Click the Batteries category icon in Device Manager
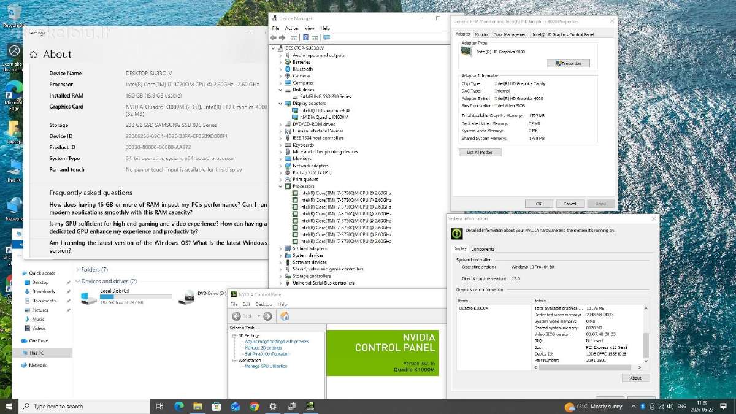 click(x=288, y=62)
